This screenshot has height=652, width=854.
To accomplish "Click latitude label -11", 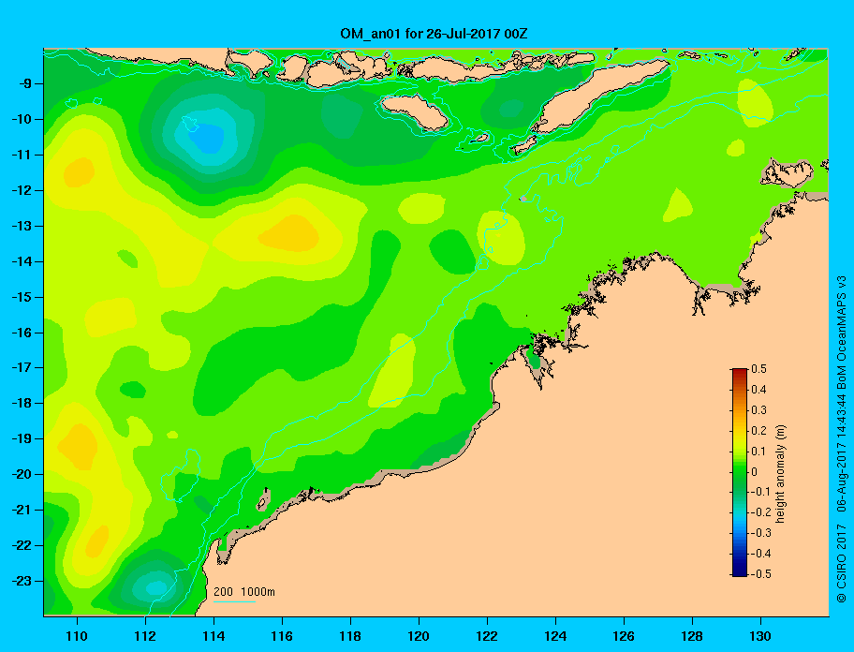I will coord(21,155).
